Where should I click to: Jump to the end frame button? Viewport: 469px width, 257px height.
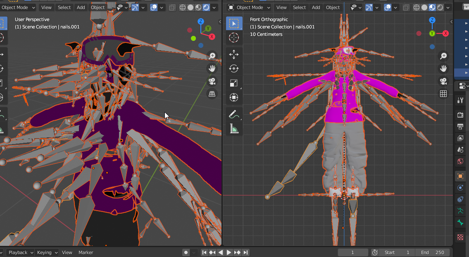245,252
